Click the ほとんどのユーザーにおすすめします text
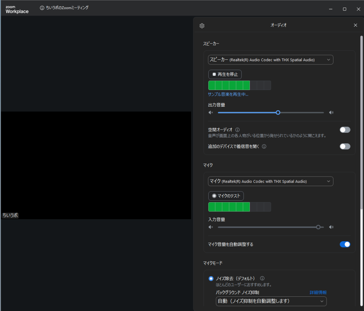 coord(244,285)
